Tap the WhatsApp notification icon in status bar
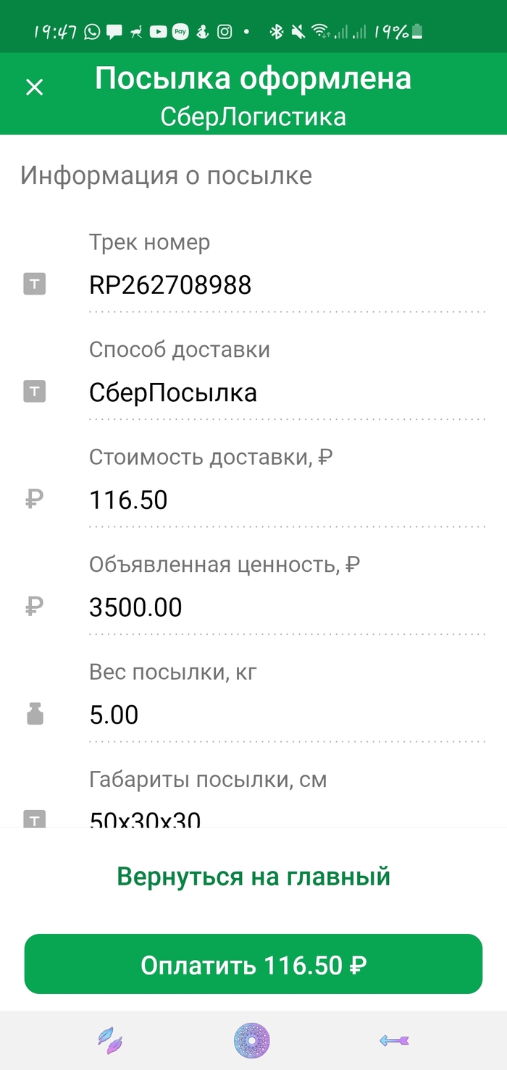The image size is (507, 1070). (92, 32)
